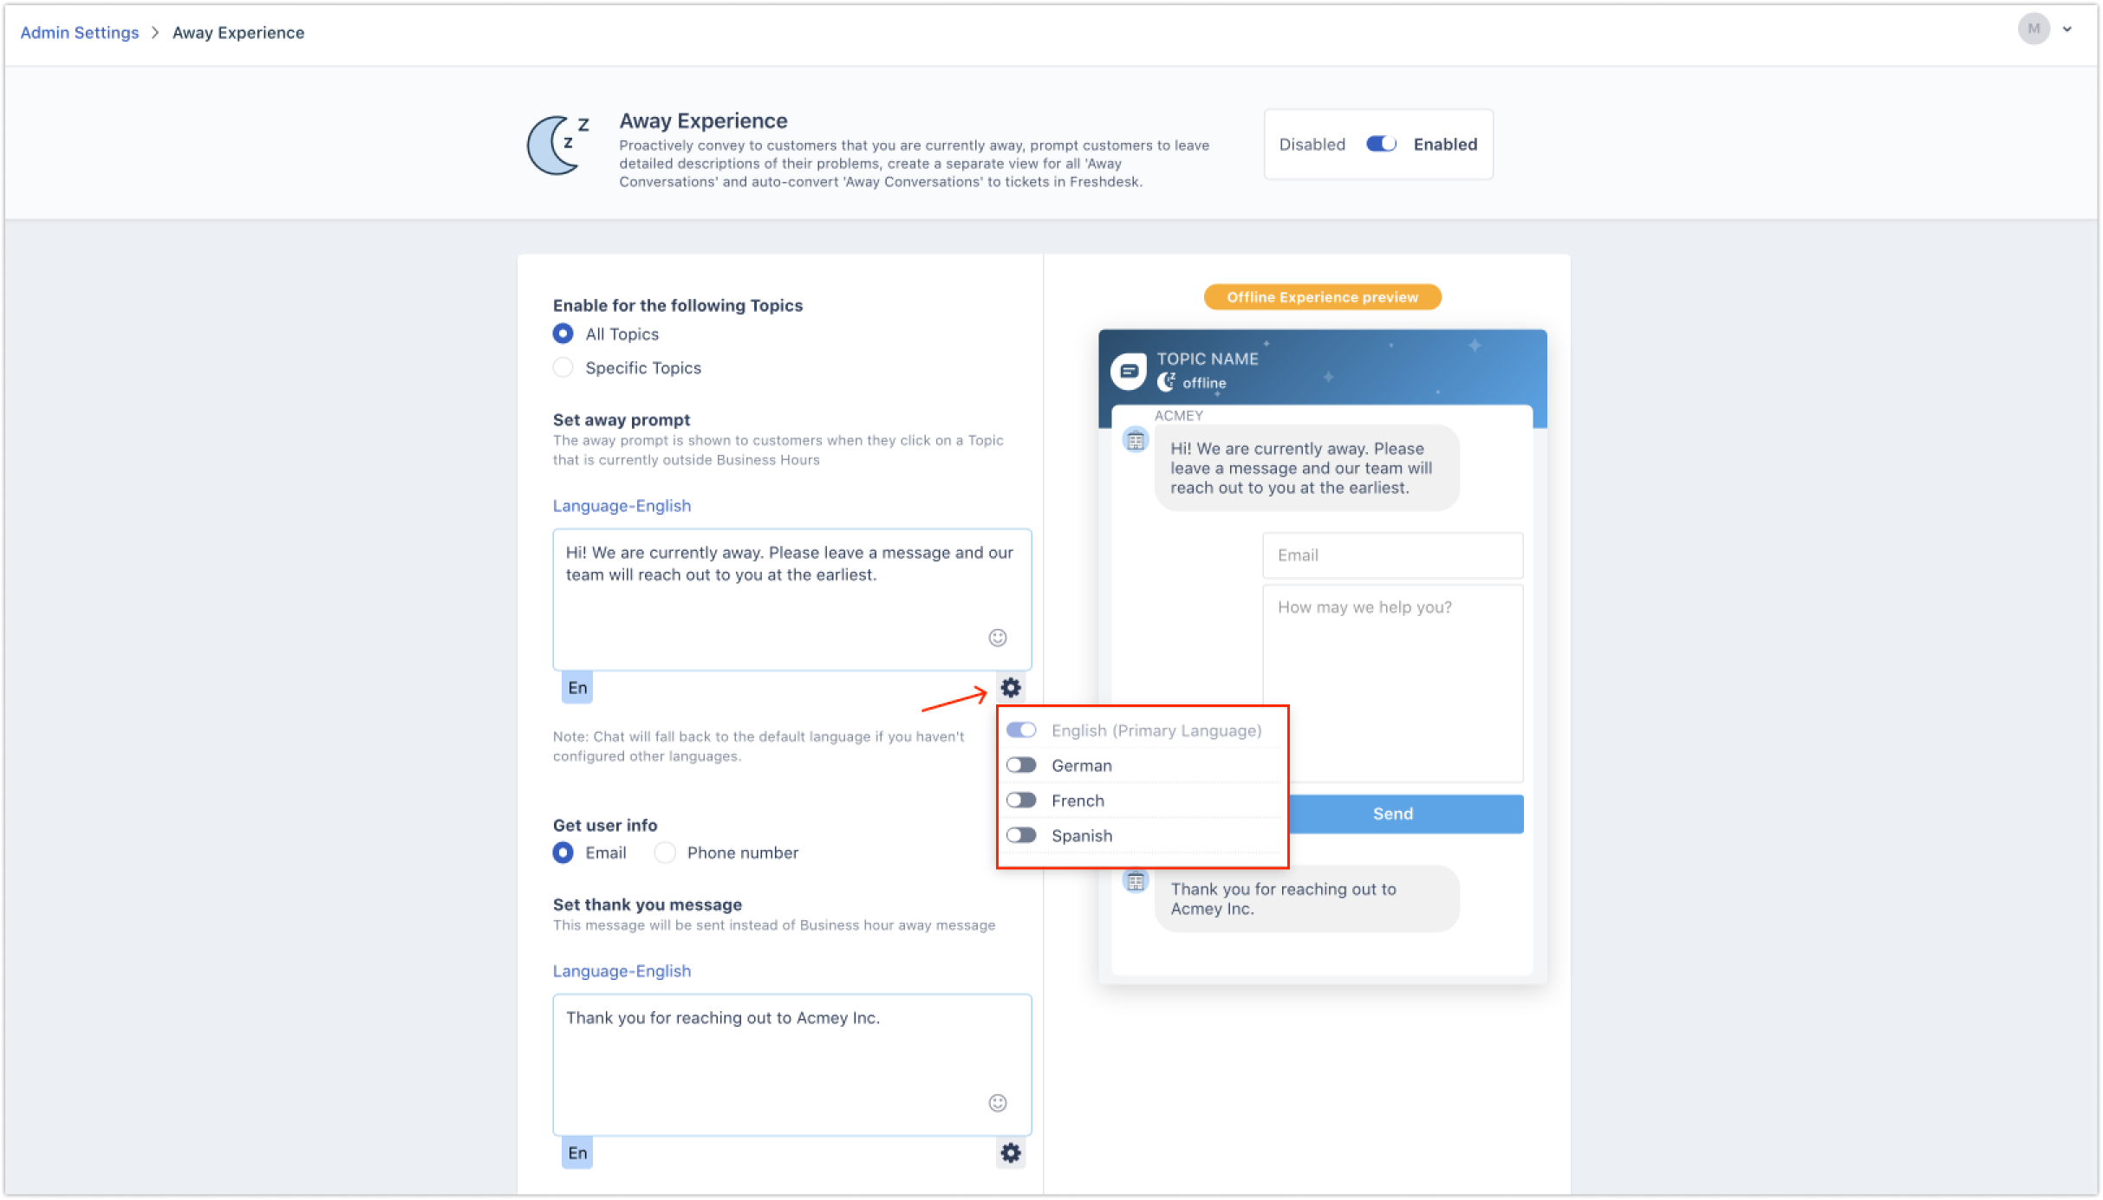Go to Admin Settings breadcrumb link
This screenshot has height=1200, width=2103.
pos(80,33)
